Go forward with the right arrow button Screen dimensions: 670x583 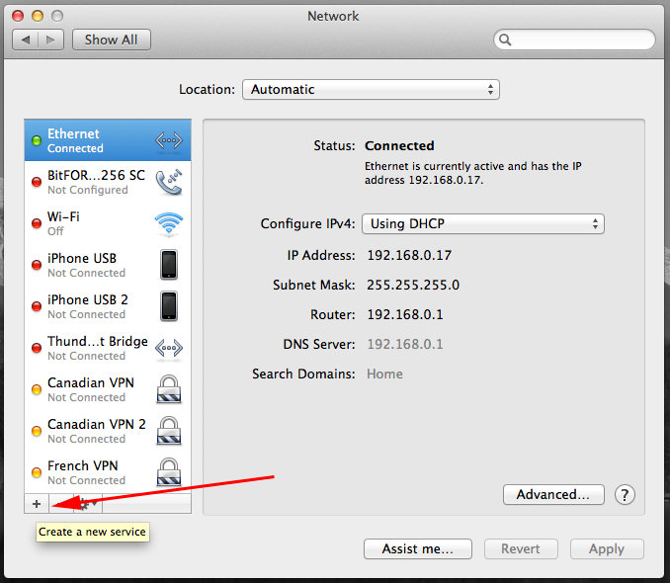pos(52,40)
